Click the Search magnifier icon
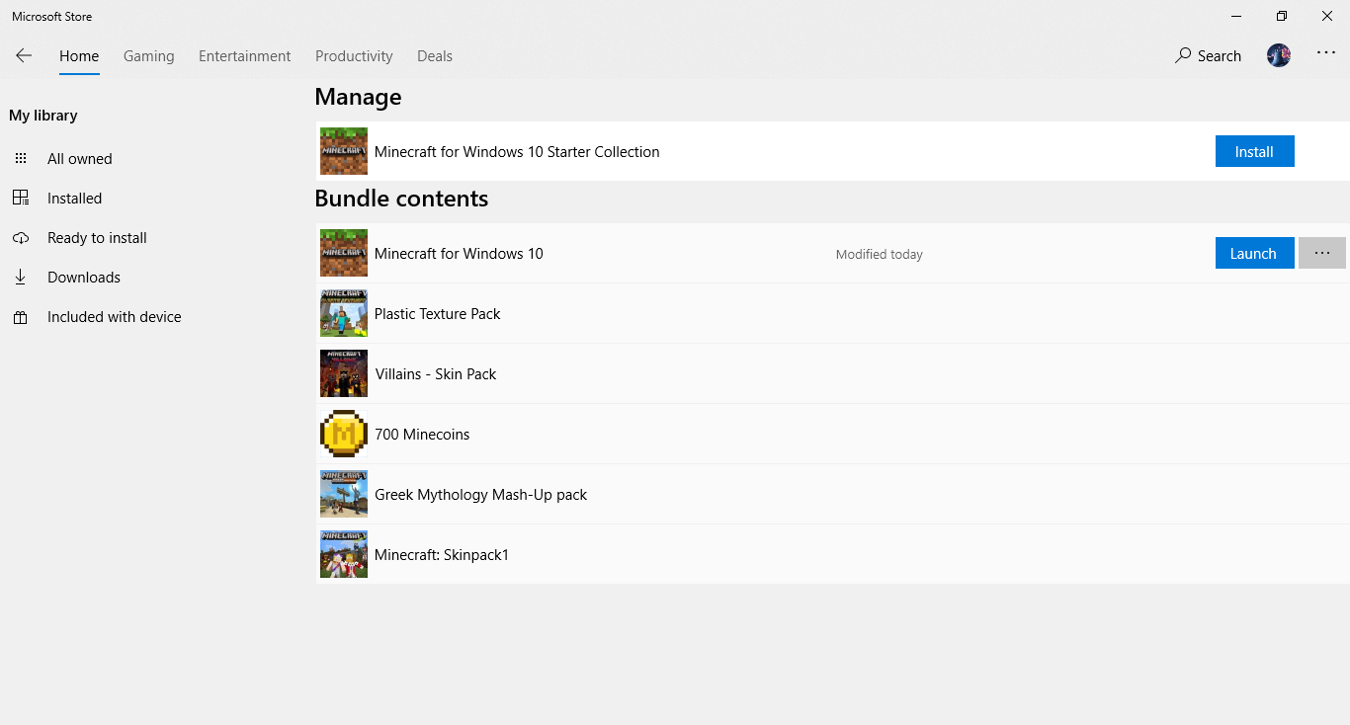The height and width of the screenshot is (725, 1350). click(1183, 56)
